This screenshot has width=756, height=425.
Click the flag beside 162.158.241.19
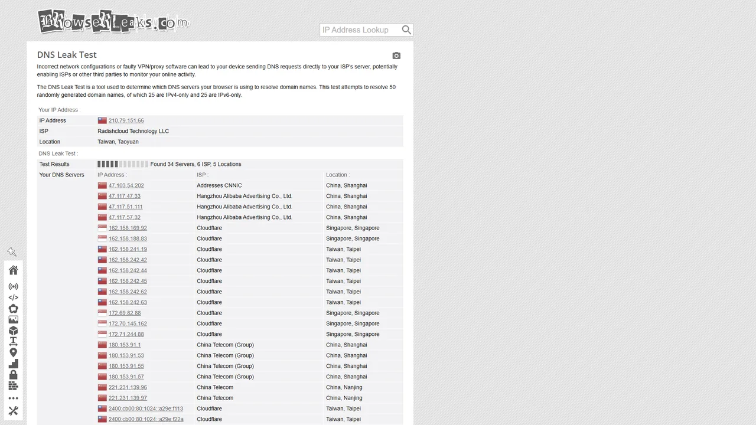click(102, 249)
